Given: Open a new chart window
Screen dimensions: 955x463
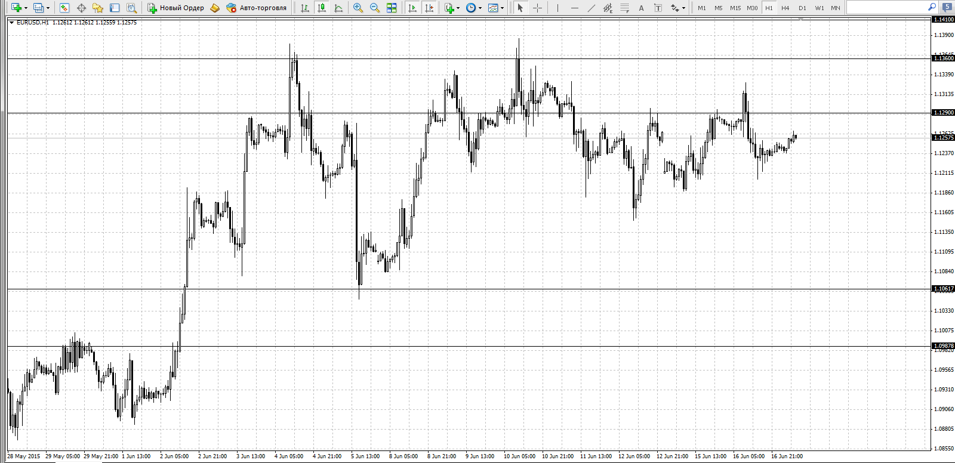Looking at the screenshot, I should coord(16,8).
